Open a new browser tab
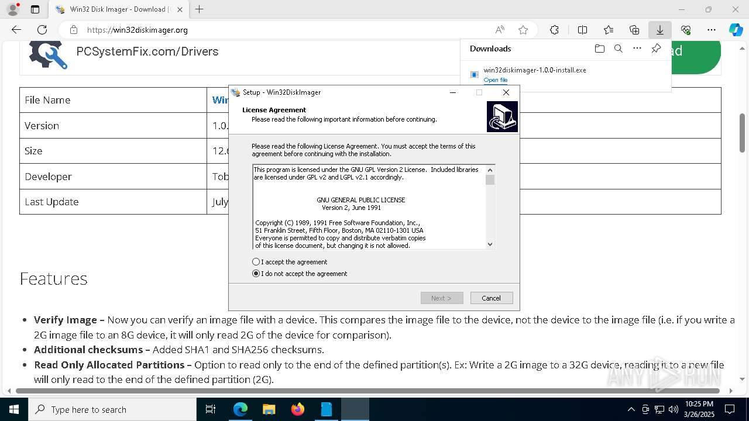This screenshot has width=749, height=421. [200, 9]
